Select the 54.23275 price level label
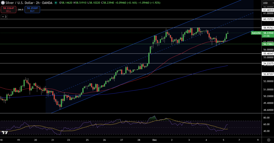 pyautogui.click(x=268, y=64)
